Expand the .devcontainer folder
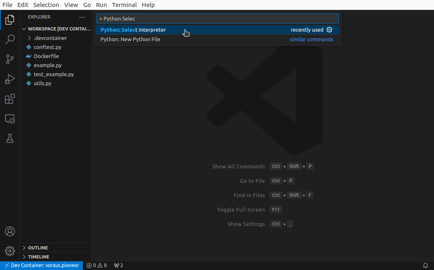 tap(50, 38)
